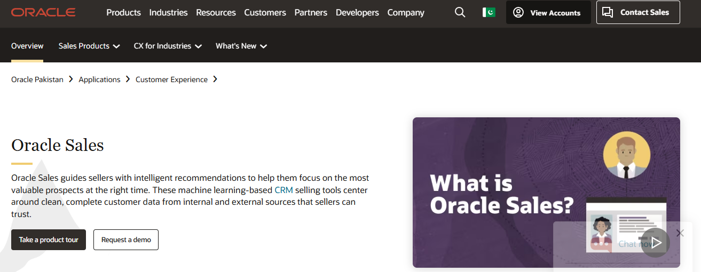Click Take a product tour button
Screen dimensions: 701x272
click(x=49, y=240)
